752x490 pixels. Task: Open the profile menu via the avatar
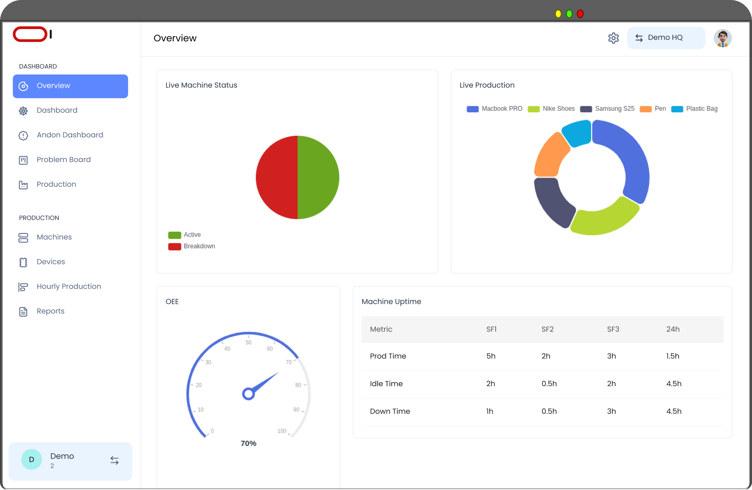pyautogui.click(x=723, y=38)
